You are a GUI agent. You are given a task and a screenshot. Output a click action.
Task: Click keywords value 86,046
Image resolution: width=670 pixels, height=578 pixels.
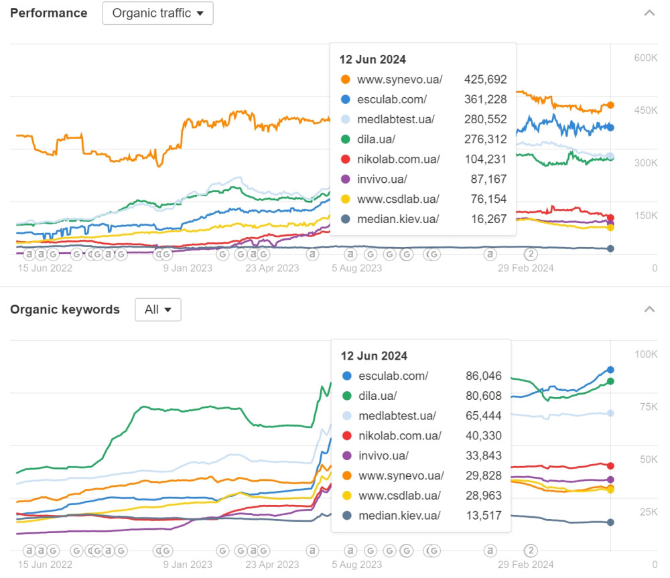coord(484,376)
